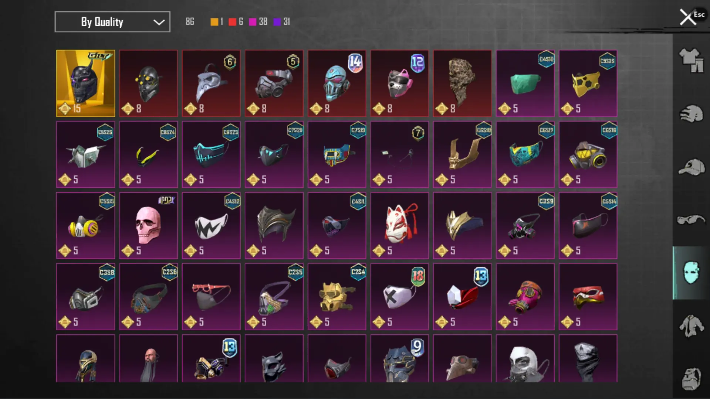This screenshot has width=710, height=399.
Task: Open the outfit sets category icon
Action: coord(691,60)
